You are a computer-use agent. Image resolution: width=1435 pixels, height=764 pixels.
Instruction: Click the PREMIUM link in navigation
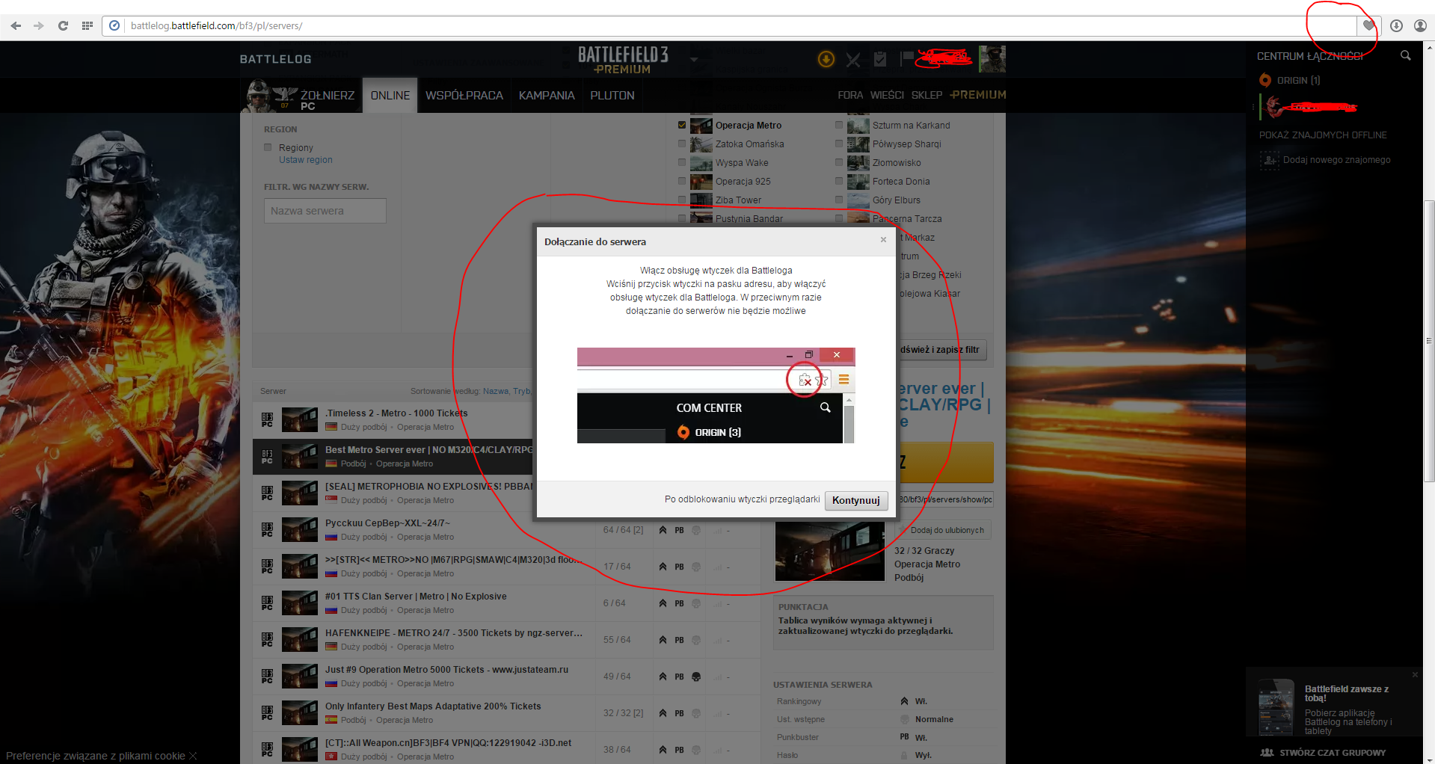click(x=978, y=95)
